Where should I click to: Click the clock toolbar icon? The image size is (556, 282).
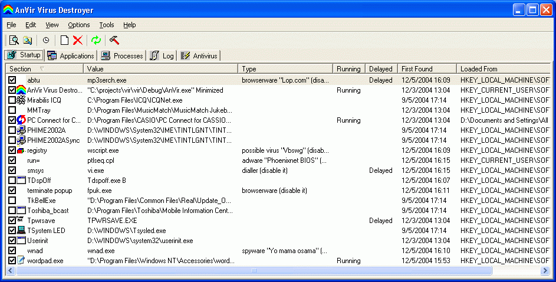pyautogui.click(x=46, y=40)
